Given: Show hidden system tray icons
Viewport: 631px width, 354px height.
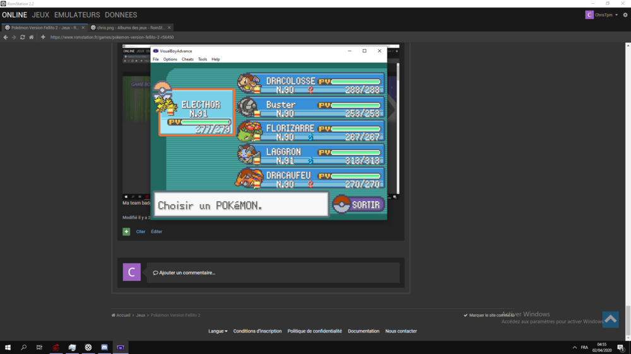Looking at the screenshot, I should click(574, 348).
